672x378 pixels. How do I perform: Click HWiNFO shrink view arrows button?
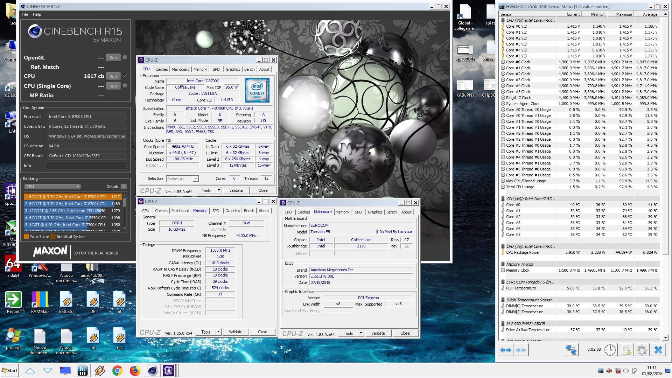(521, 350)
